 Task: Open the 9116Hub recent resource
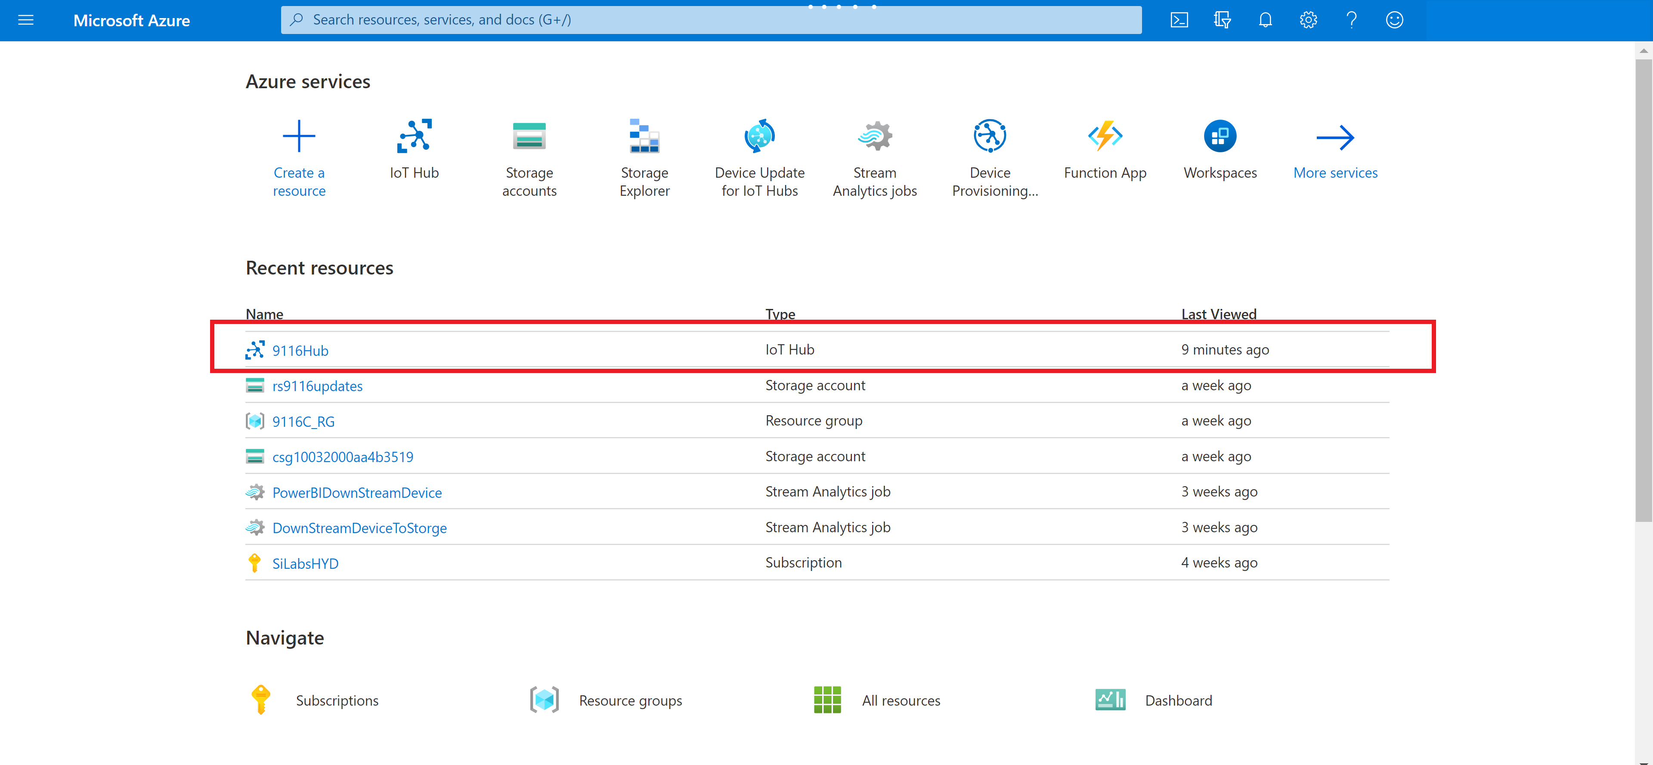point(300,351)
